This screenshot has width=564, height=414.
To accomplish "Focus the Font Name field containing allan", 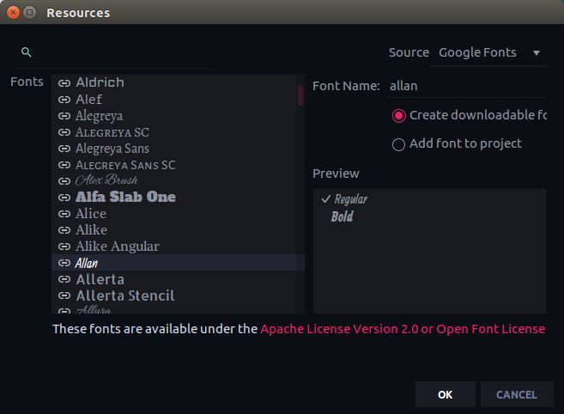I will coord(468,87).
